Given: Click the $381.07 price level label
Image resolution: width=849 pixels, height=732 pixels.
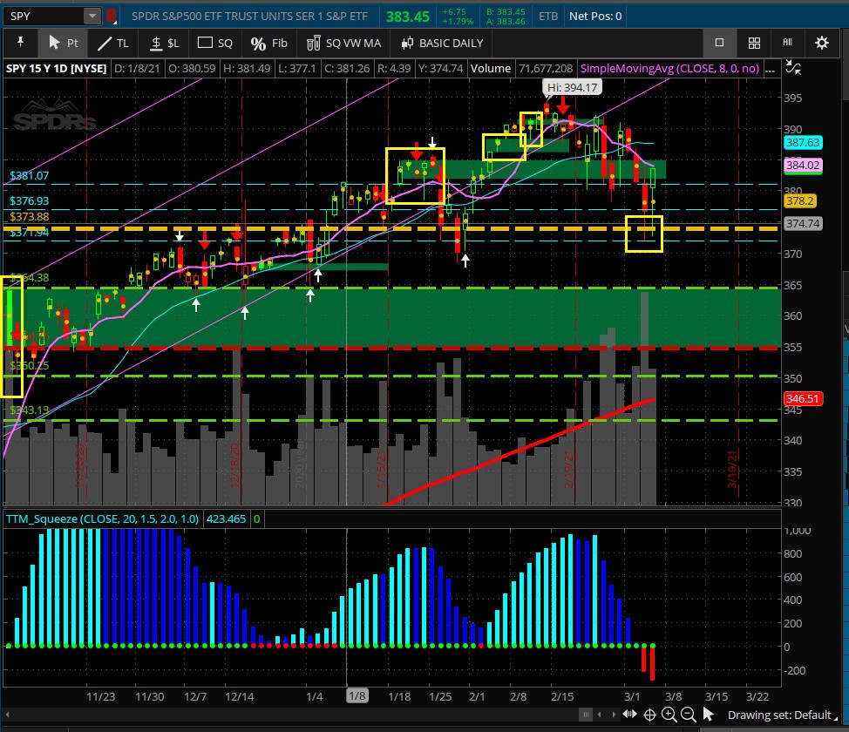Looking at the screenshot, I should click(30, 175).
